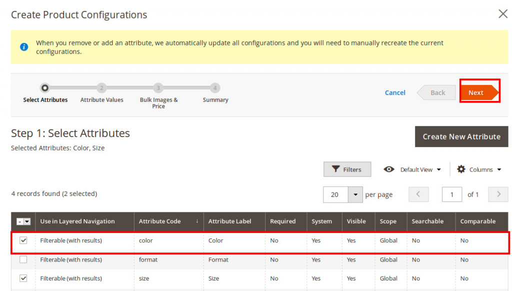Open the per page count dropdown
The width and height of the screenshot is (512, 291).
pyautogui.click(x=355, y=194)
